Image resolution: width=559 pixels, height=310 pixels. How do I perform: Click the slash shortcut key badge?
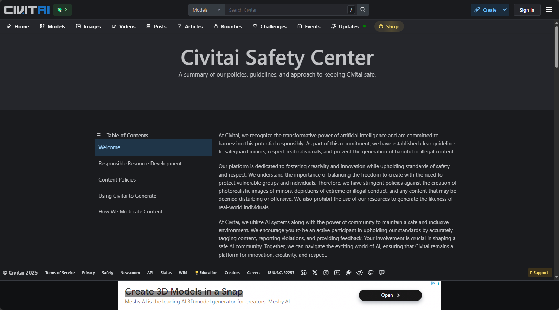351,10
